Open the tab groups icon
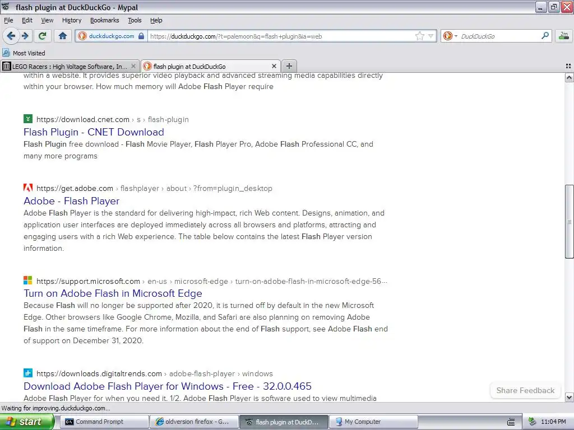Viewport: 574px width, 430px height. (568, 66)
